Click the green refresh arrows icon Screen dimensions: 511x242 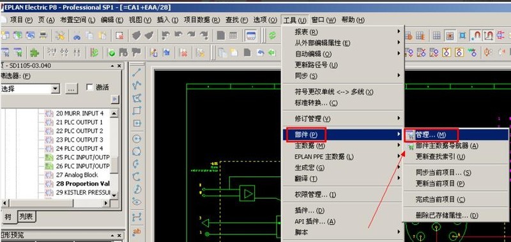pos(272,36)
